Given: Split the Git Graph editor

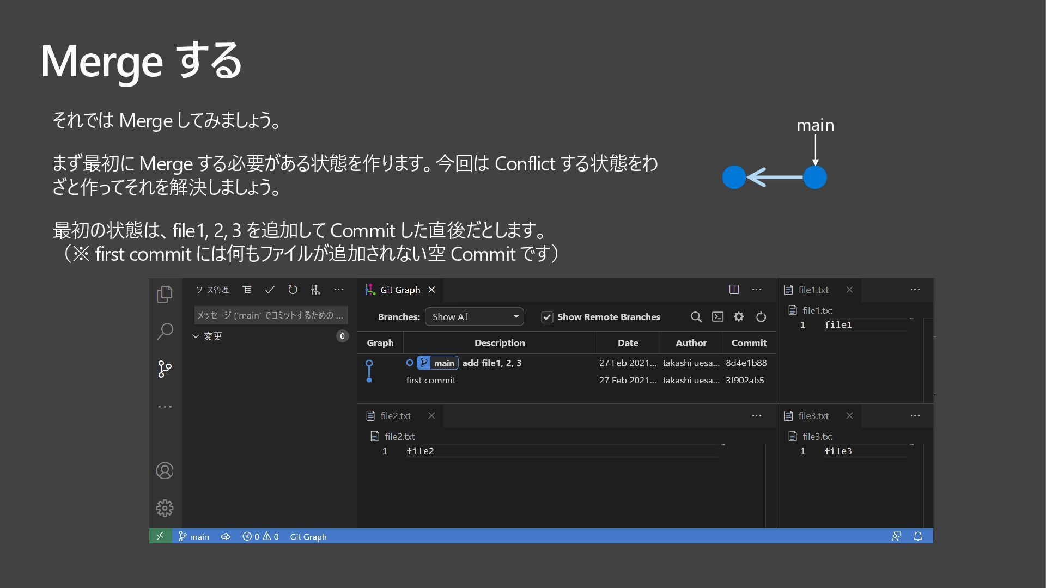Looking at the screenshot, I should 734,290.
